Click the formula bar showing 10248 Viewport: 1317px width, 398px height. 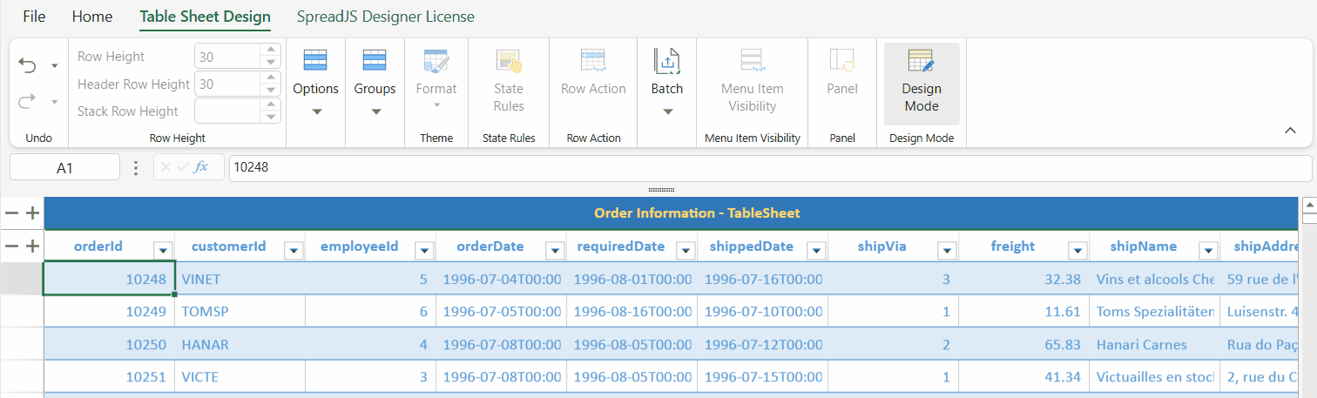pyautogui.click(x=770, y=167)
